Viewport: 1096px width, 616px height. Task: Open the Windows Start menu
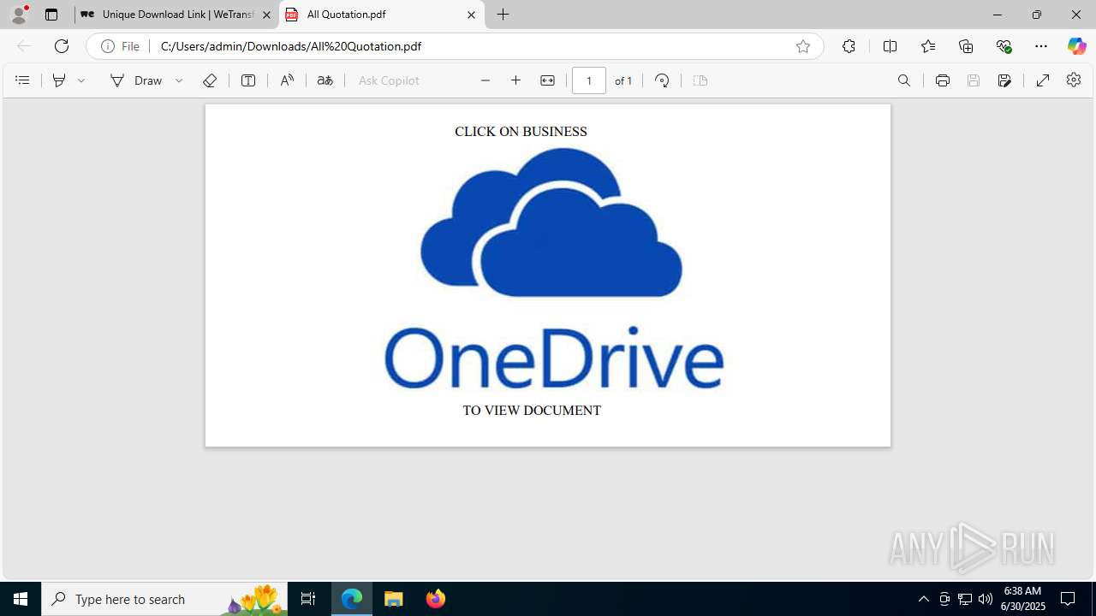point(21,599)
